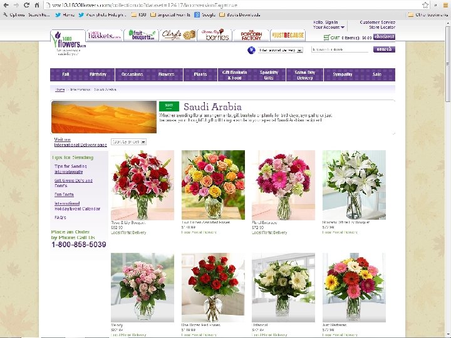The height and width of the screenshot is (338, 451).
Task: Click the shopping cart icon
Action: 326,38
